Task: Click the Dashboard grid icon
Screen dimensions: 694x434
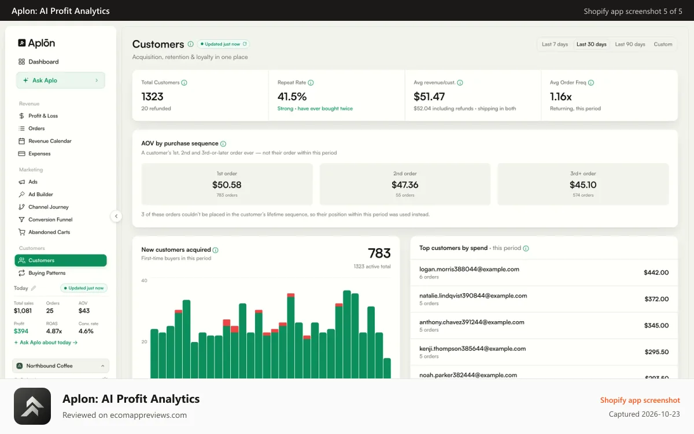Action: (x=21, y=61)
